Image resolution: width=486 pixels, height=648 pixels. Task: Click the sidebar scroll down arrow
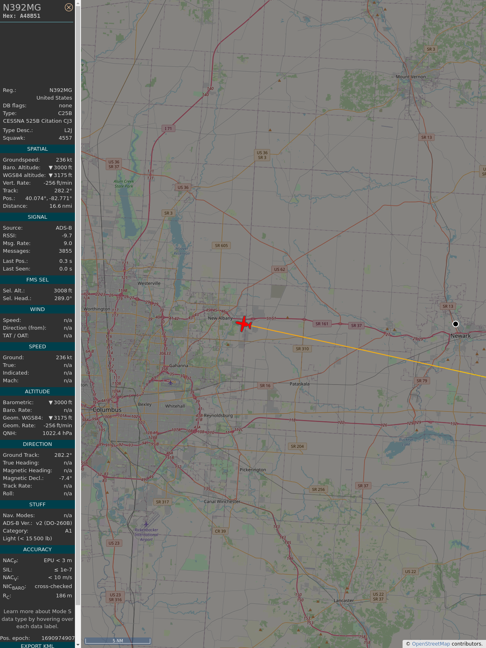(78, 645)
